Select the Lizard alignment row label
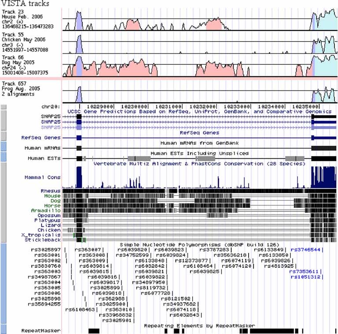338x334 pixels. pos(51,225)
